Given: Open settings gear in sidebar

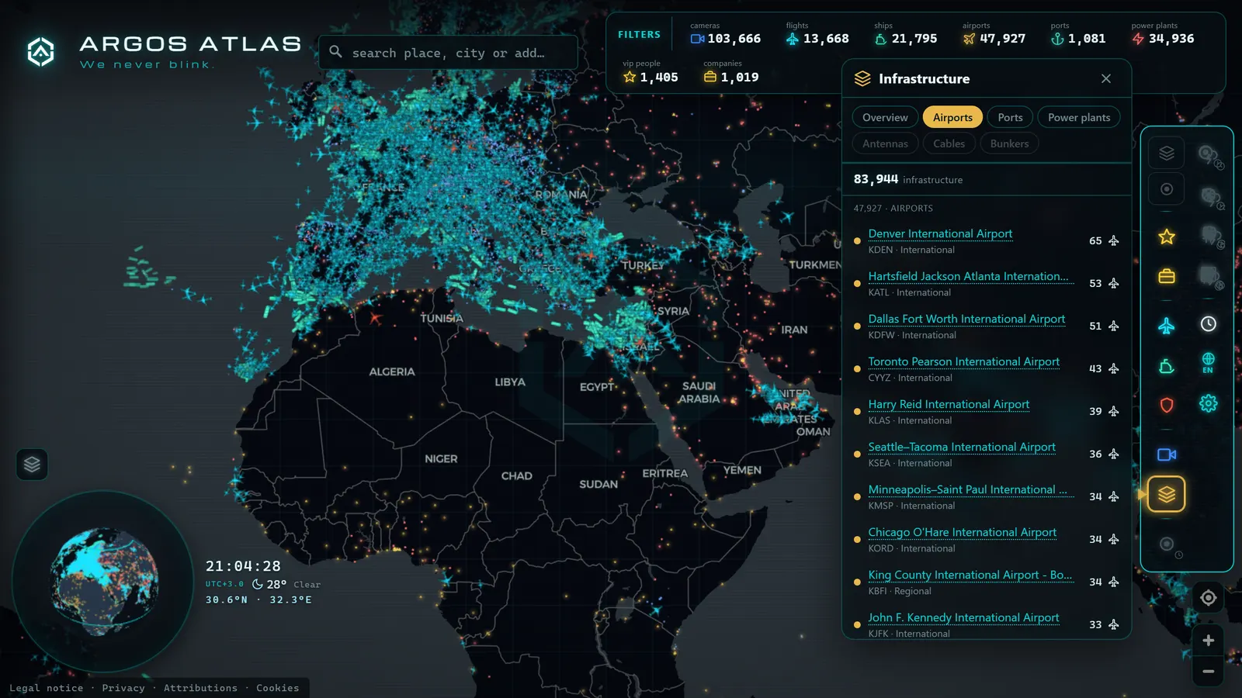Looking at the screenshot, I should (x=1208, y=403).
